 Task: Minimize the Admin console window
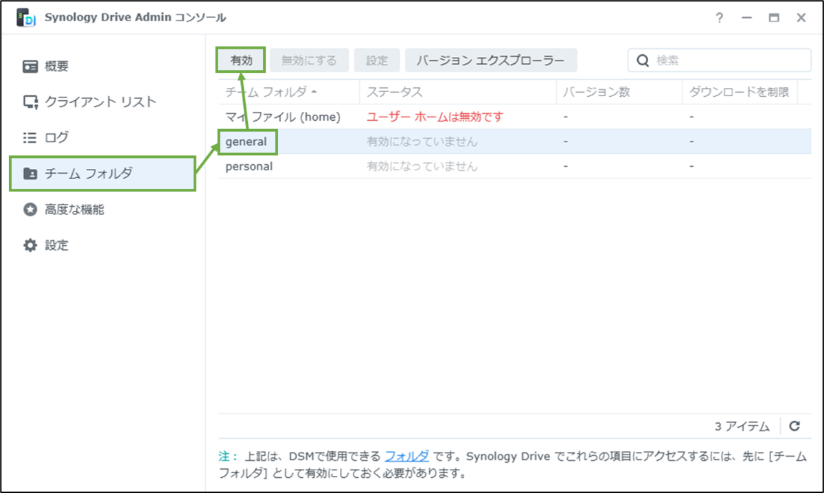tap(746, 19)
